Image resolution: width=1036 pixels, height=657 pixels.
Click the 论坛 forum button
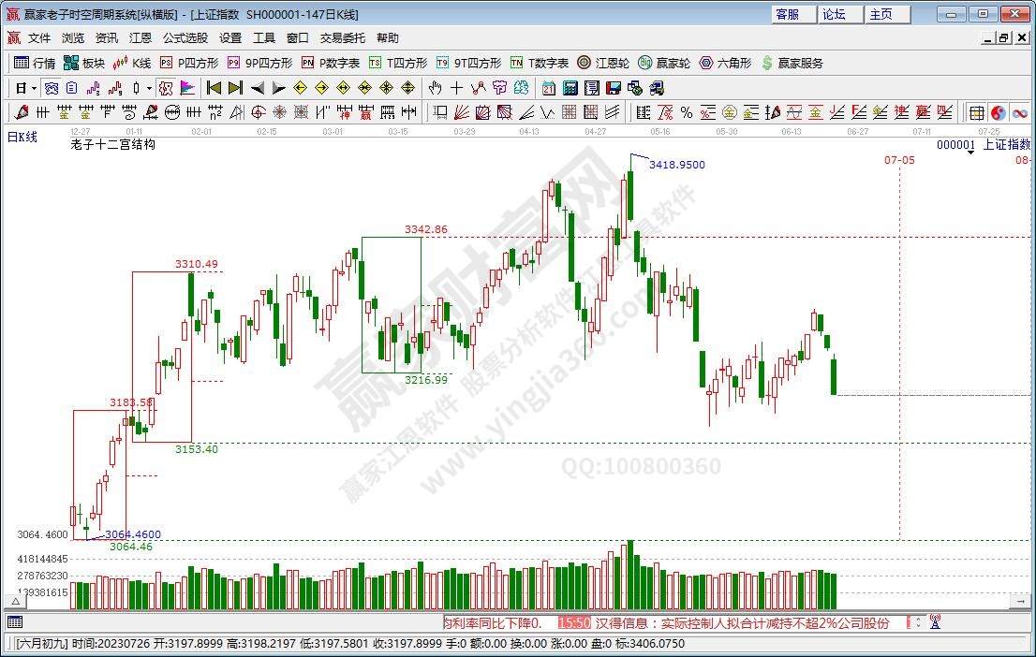834,14
